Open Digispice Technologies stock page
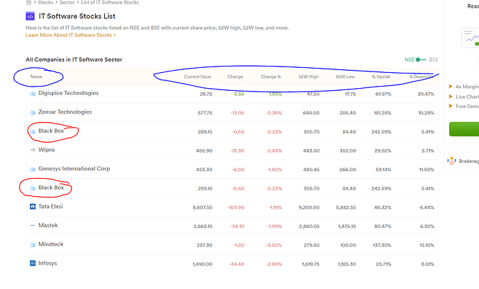This screenshot has width=479, height=289. [69, 93]
